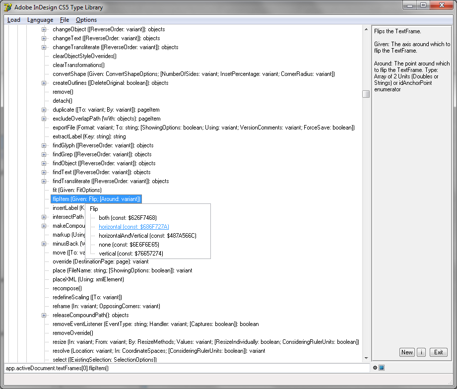Select the 'fit (Given: FitOptions)' row
This screenshot has width=457, height=389.
click(77, 190)
